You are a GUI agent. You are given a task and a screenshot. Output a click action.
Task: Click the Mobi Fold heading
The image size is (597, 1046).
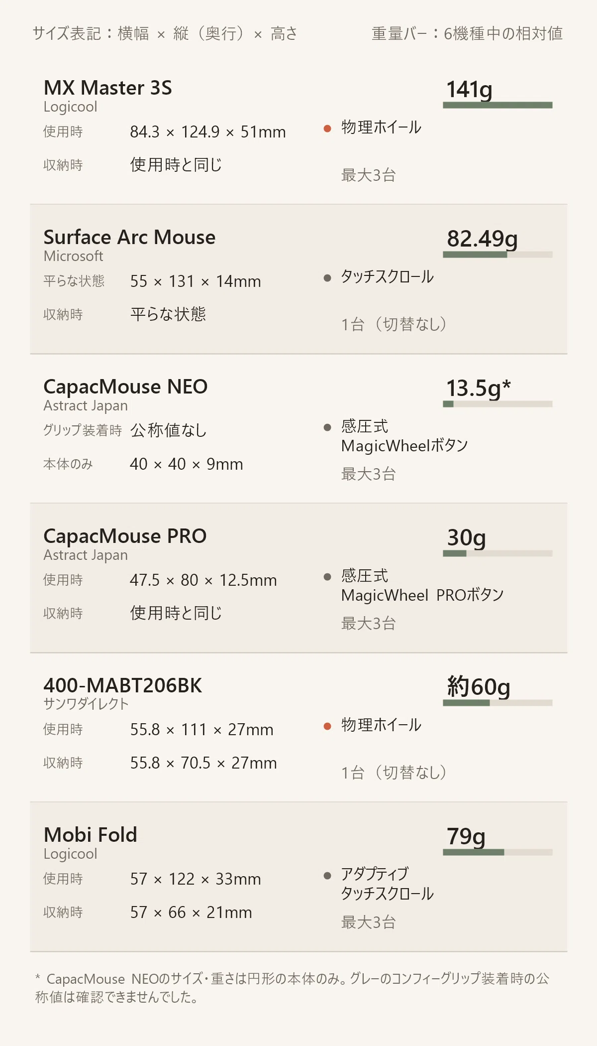tap(91, 835)
